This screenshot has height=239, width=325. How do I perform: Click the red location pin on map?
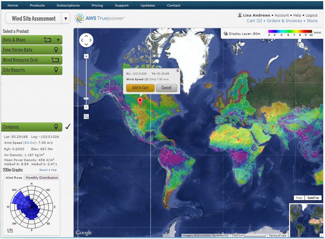coord(140,102)
